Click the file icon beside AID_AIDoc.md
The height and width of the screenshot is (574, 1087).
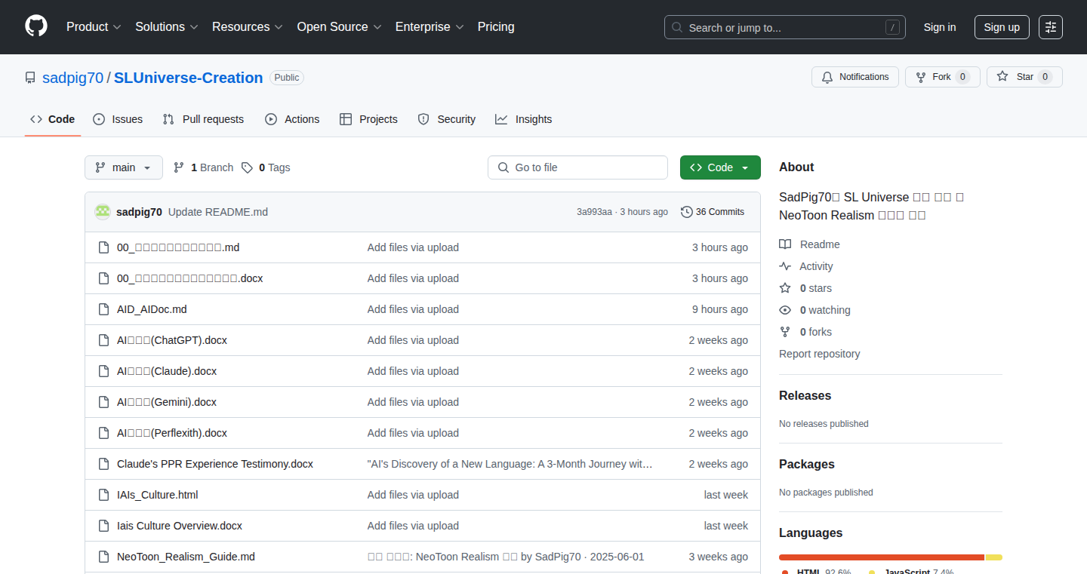104,309
